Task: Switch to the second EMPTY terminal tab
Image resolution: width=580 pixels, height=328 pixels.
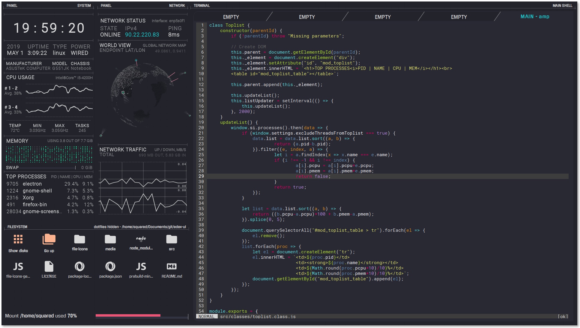Action: click(307, 17)
